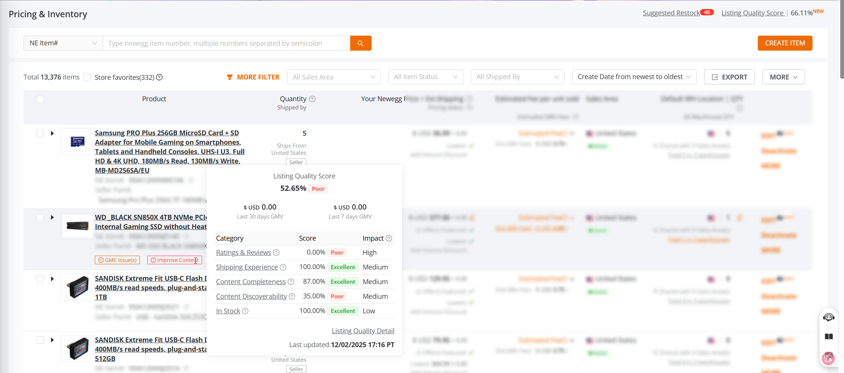The height and width of the screenshot is (373, 844).
Task: Click the CREATE ITEM button
Action: click(x=785, y=43)
